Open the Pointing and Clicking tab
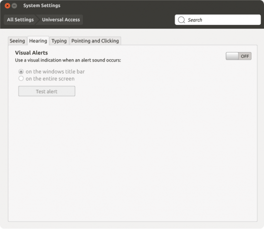The width and height of the screenshot is (264, 229). 95,41
